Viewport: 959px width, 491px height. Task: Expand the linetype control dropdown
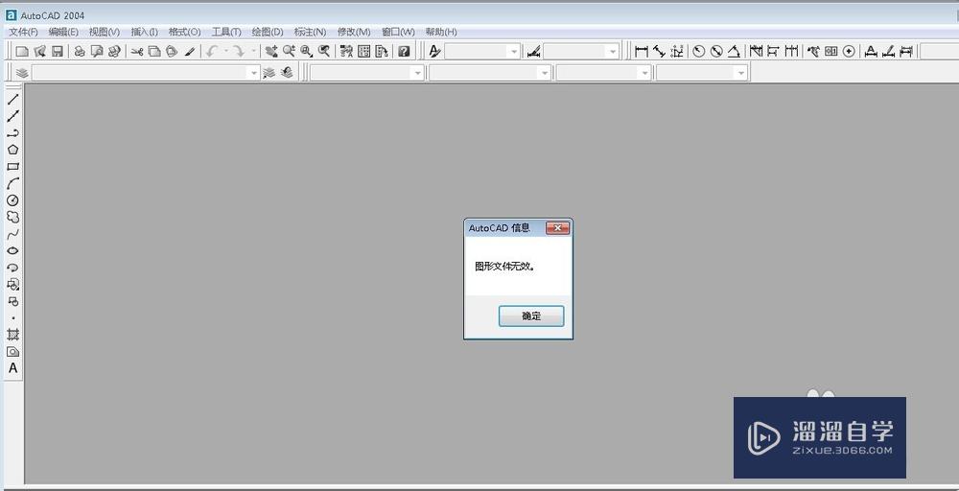click(545, 74)
